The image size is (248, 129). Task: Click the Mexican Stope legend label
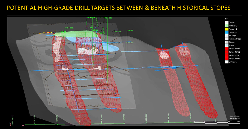point(235,39)
